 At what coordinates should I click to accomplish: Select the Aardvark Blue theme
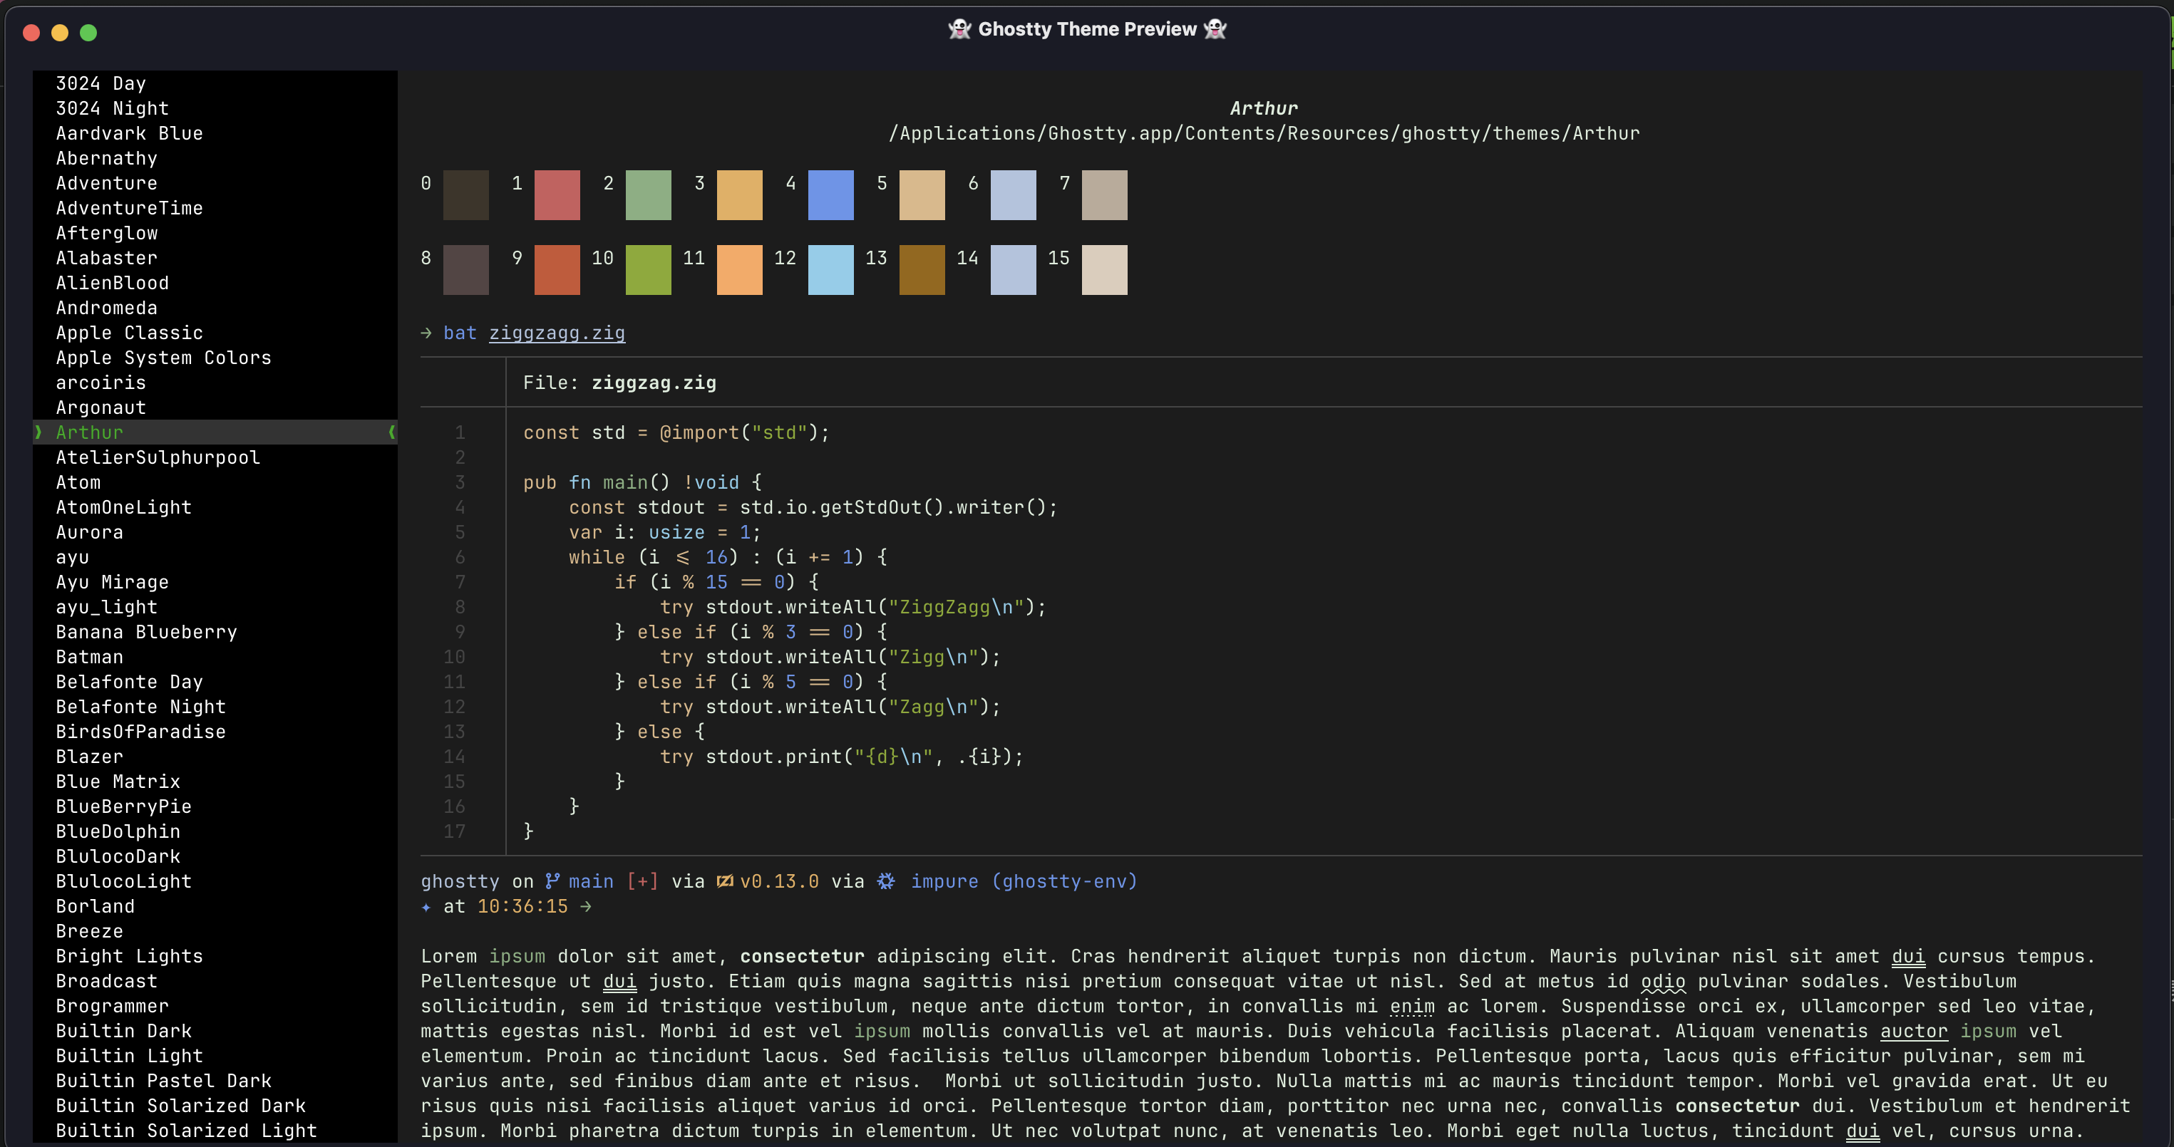click(129, 133)
